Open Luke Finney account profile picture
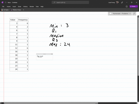 [117, 3]
